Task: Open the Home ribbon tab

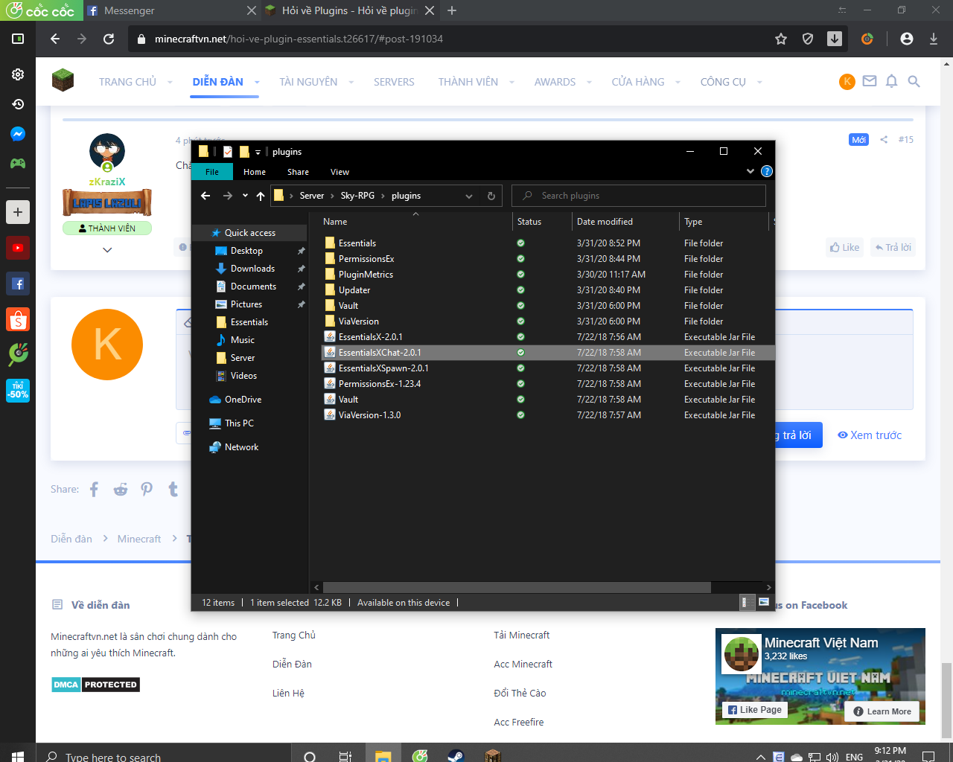Action: [x=255, y=172]
